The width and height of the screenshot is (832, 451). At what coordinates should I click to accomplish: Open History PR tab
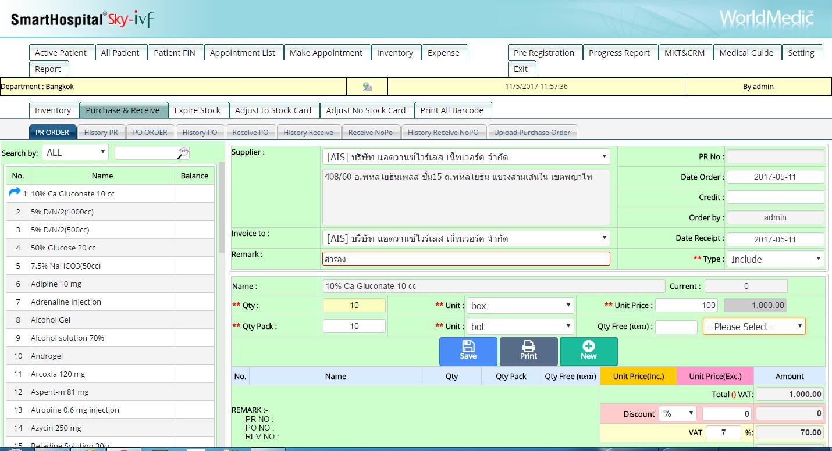pos(101,132)
